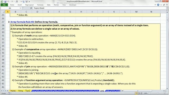Image resolution: width=169 pixels, height=95 pixels.
Task: Click the Insert Function fx button
Action: click(31, 8)
